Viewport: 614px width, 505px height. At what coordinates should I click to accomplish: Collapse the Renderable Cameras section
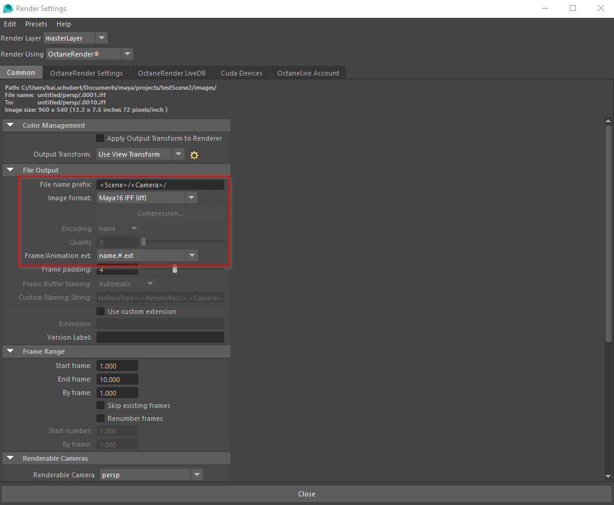[10, 458]
